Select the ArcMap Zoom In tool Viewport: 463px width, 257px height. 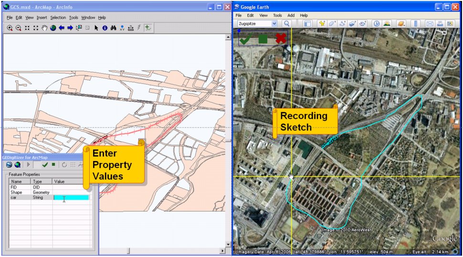(x=10, y=28)
